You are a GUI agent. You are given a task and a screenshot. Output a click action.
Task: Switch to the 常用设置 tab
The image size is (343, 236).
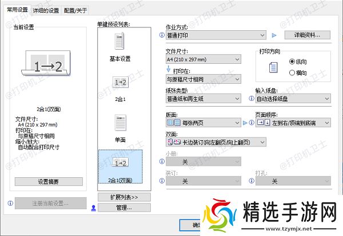pos(17,10)
